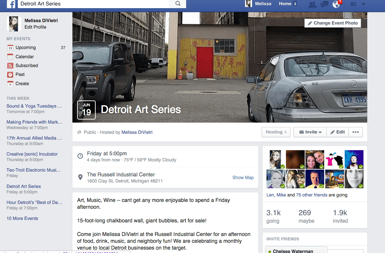Screen dimensions: 385x253
Task: Click Melissa DiVietri's sidebar profile thumbnail
Action: [x=14, y=24]
